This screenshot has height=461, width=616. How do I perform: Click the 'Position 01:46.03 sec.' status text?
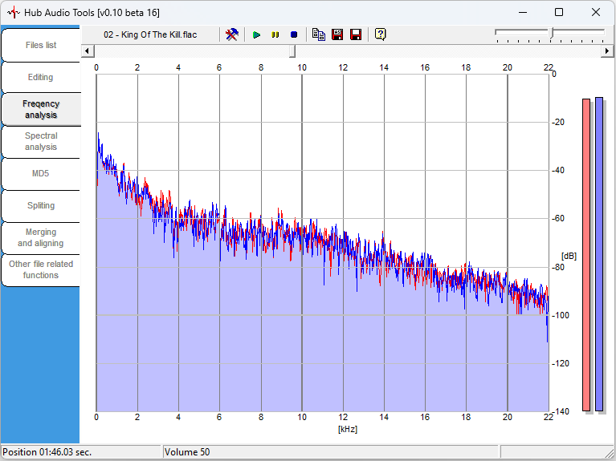pos(47,452)
